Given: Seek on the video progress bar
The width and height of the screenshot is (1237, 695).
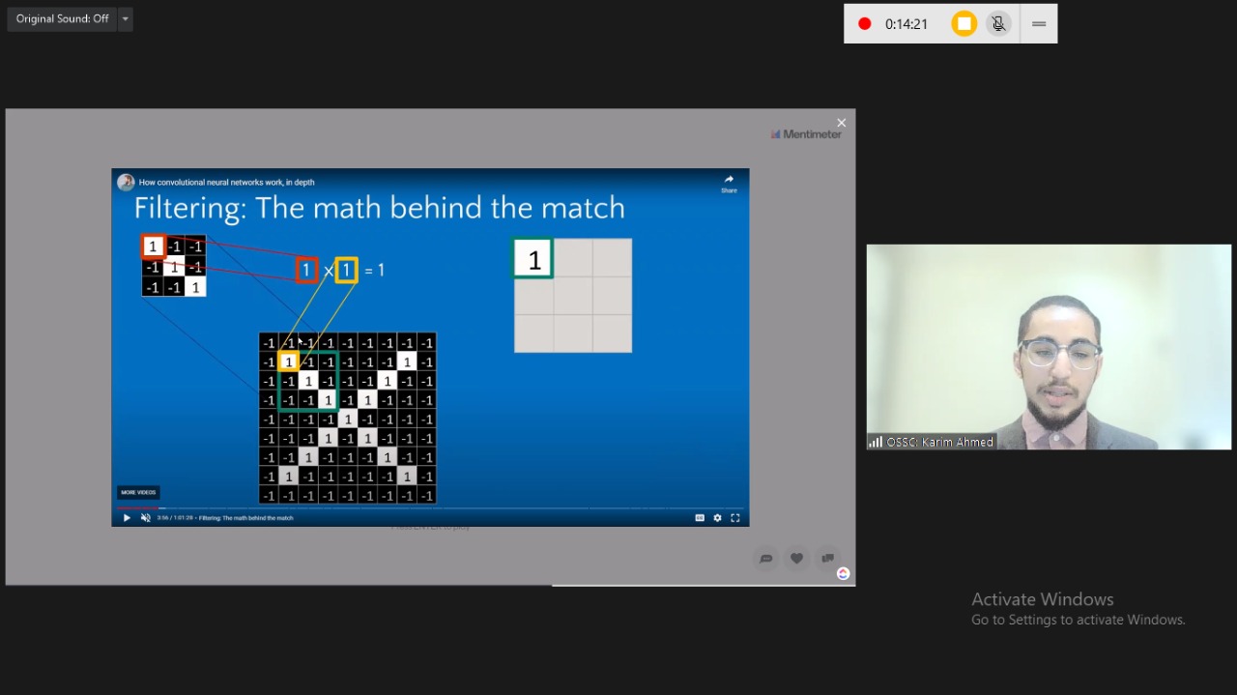Looking at the screenshot, I should [x=387, y=507].
